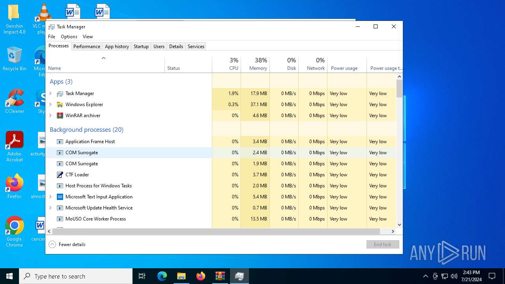The image size is (505, 284).
Task: Click the CTF Loader pen icon
Action: coord(60,175)
